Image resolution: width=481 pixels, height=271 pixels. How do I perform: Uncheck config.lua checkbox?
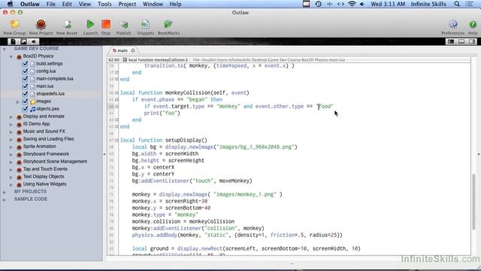pos(25,72)
